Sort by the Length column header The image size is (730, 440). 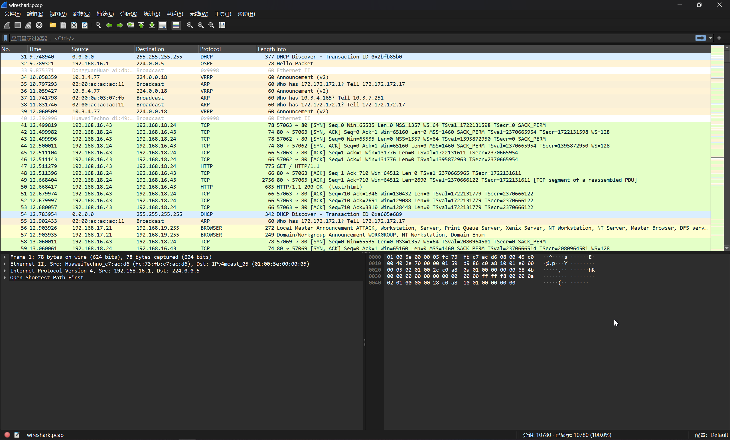266,49
